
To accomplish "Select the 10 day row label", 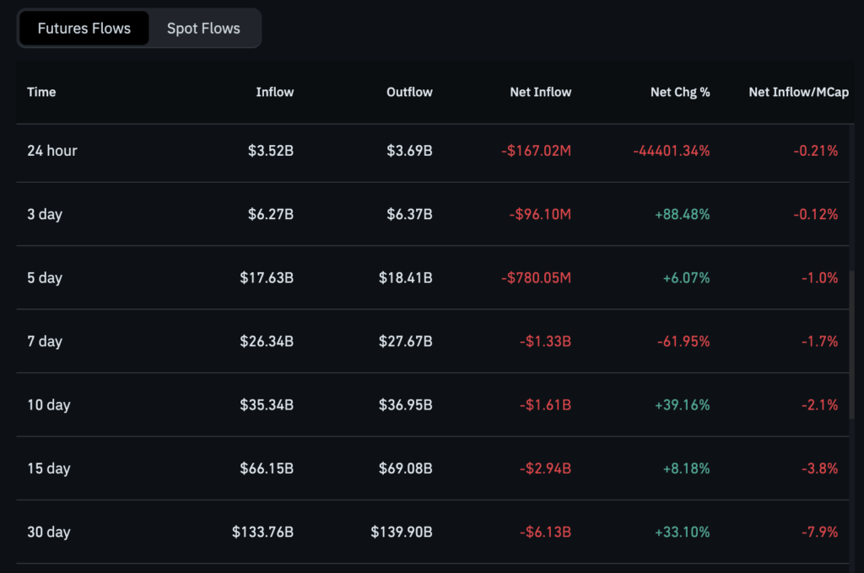I will tap(48, 405).
